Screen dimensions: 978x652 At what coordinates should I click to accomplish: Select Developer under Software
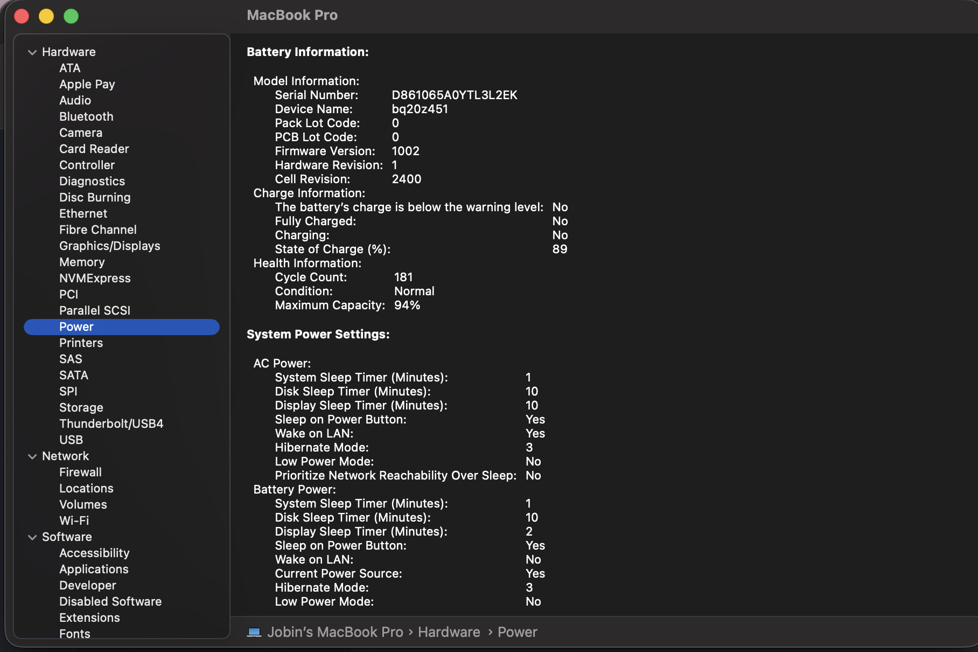[88, 585]
